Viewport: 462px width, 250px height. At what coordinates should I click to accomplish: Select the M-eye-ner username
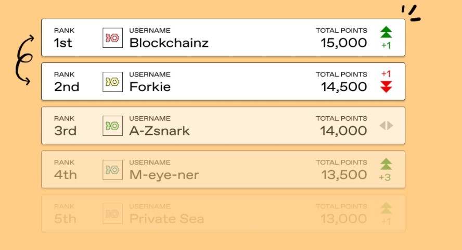164,175
